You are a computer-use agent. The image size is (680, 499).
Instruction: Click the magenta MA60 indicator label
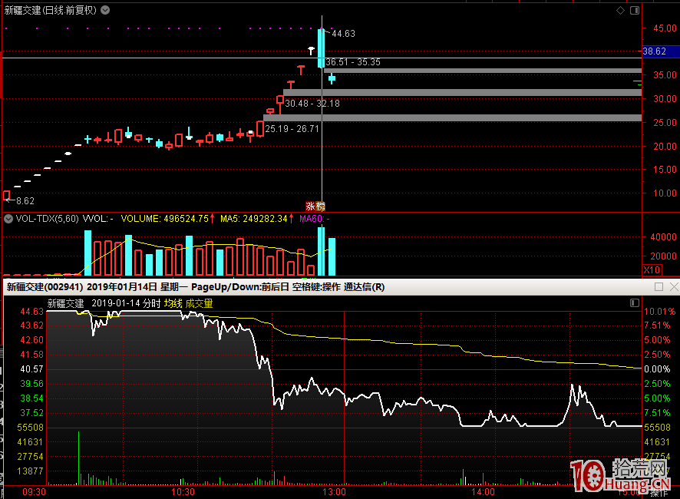pos(311,219)
